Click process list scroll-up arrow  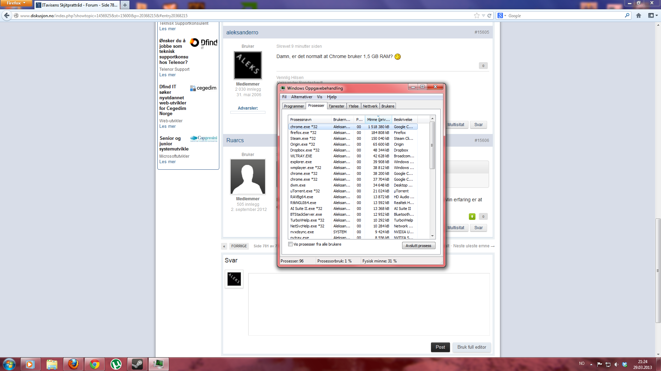coord(432,119)
